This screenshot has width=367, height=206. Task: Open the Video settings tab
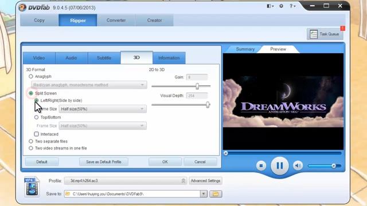[39, 58]
